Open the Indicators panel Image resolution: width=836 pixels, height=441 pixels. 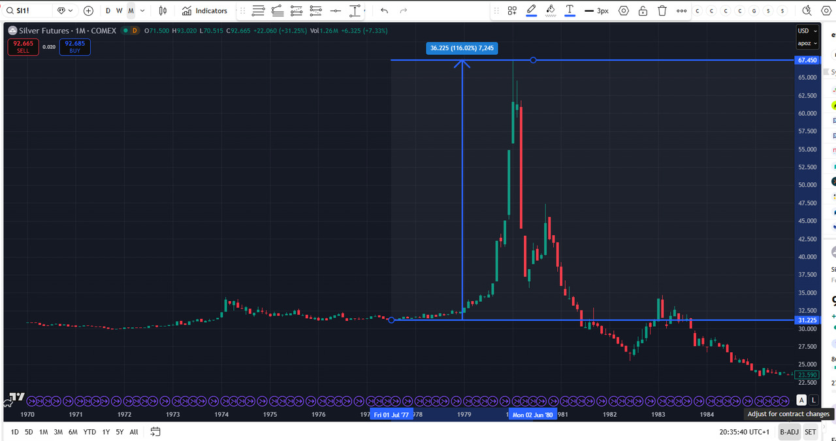point(205,11)
